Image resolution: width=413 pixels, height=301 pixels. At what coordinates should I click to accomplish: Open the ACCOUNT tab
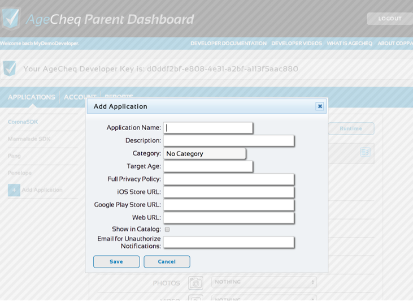80,97
